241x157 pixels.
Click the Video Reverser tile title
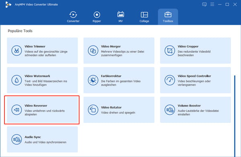(36, 106)
